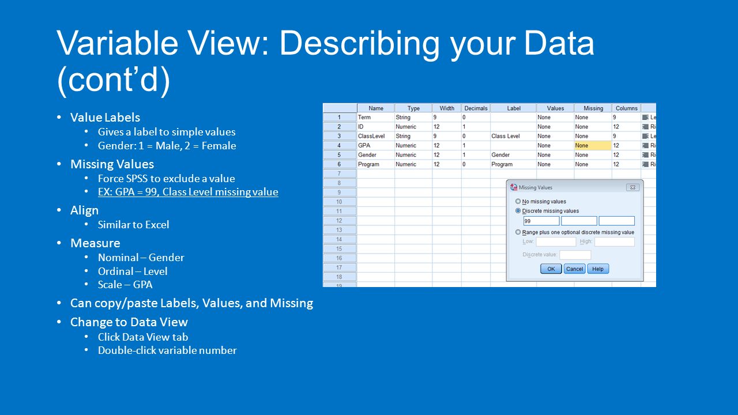Click the Discrete value field below the range
This screenshot has width=738, height=415.
[575, 255]
